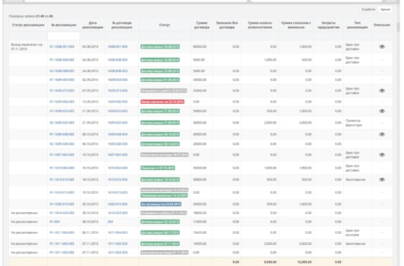This screenshot has height=266, width=404.
Task: Open claim link R1-1611-002-003
Action: pyautogui.click(x=62, y=252)
